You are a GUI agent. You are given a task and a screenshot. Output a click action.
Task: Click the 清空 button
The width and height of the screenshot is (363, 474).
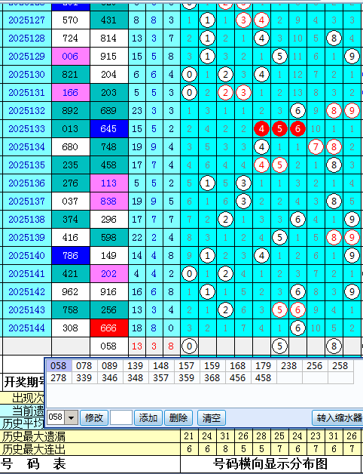211,418
